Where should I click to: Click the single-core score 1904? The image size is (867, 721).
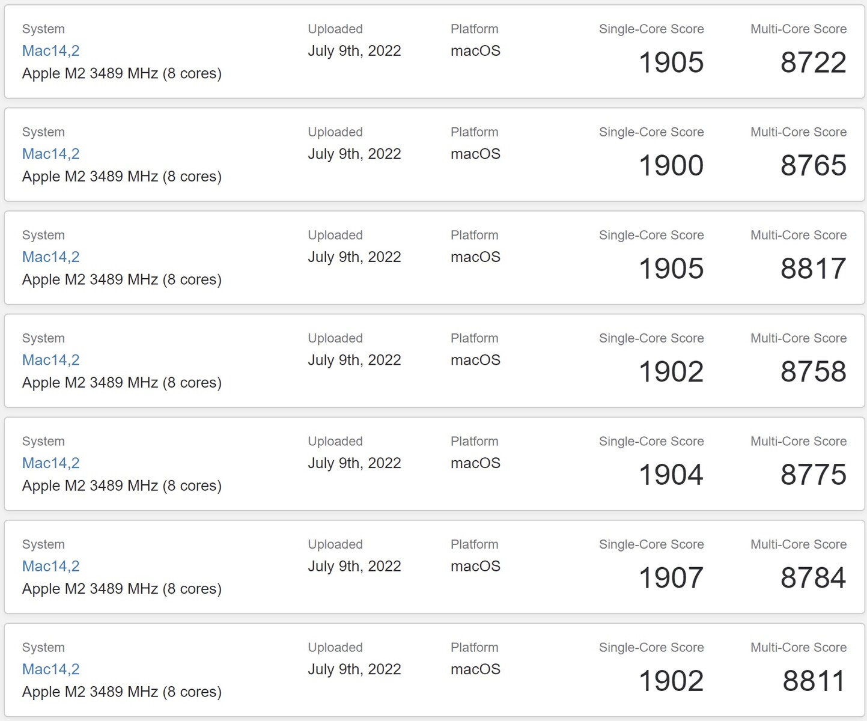671,475
